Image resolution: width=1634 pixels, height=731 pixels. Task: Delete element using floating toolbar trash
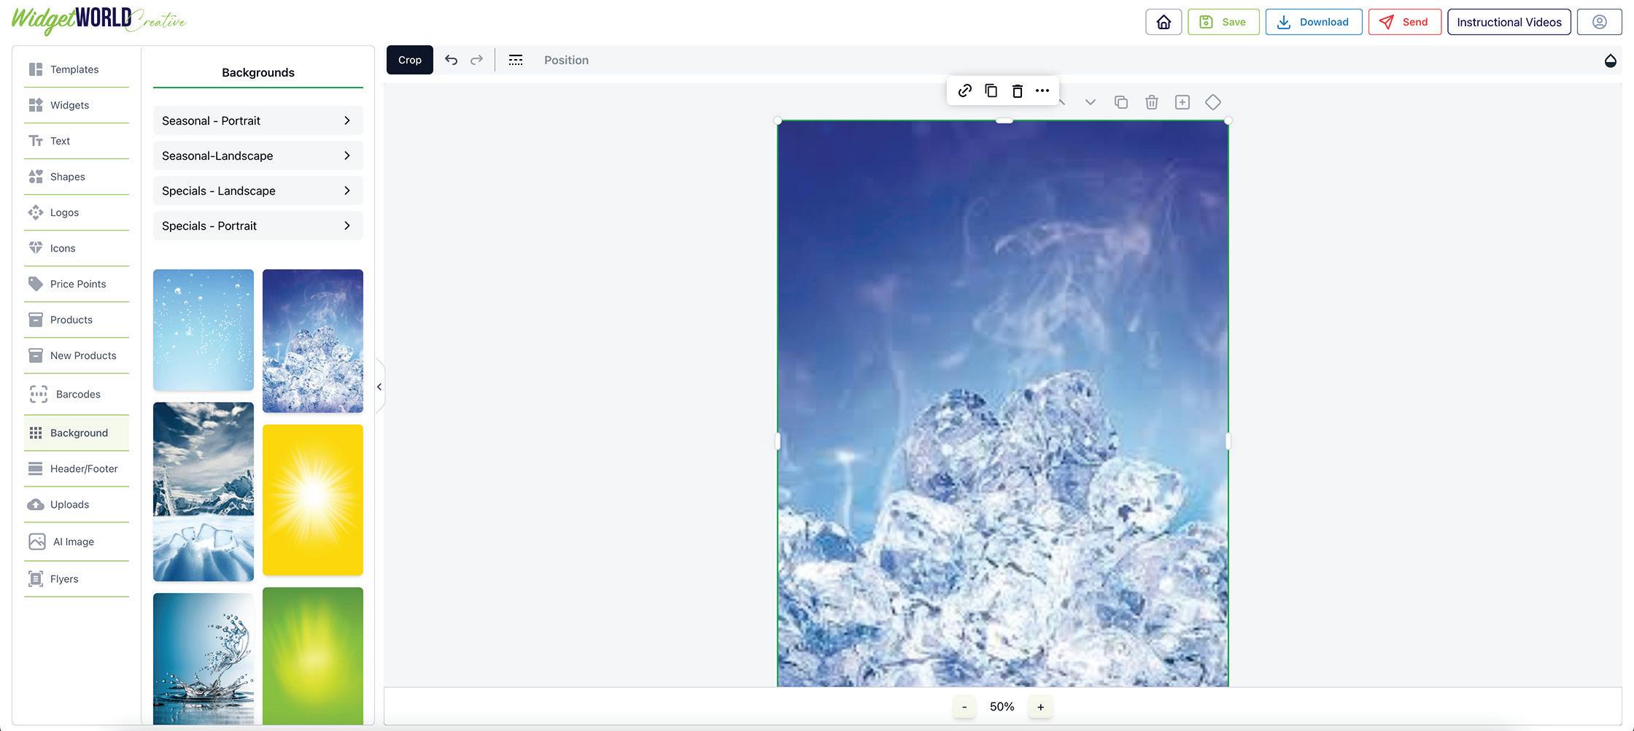(x=1018, y=90)
